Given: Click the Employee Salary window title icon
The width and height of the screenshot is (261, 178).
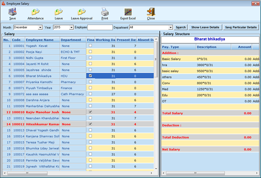Looking at the screenshot, I should pyautogui.click(x=3, y=3).
